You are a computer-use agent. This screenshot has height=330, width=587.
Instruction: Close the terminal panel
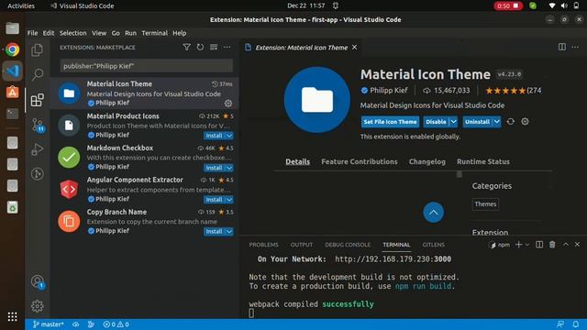point(577,245)
